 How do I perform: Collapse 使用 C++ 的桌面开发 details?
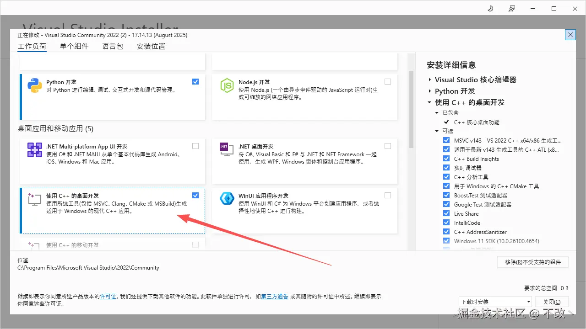coord(430,103)
